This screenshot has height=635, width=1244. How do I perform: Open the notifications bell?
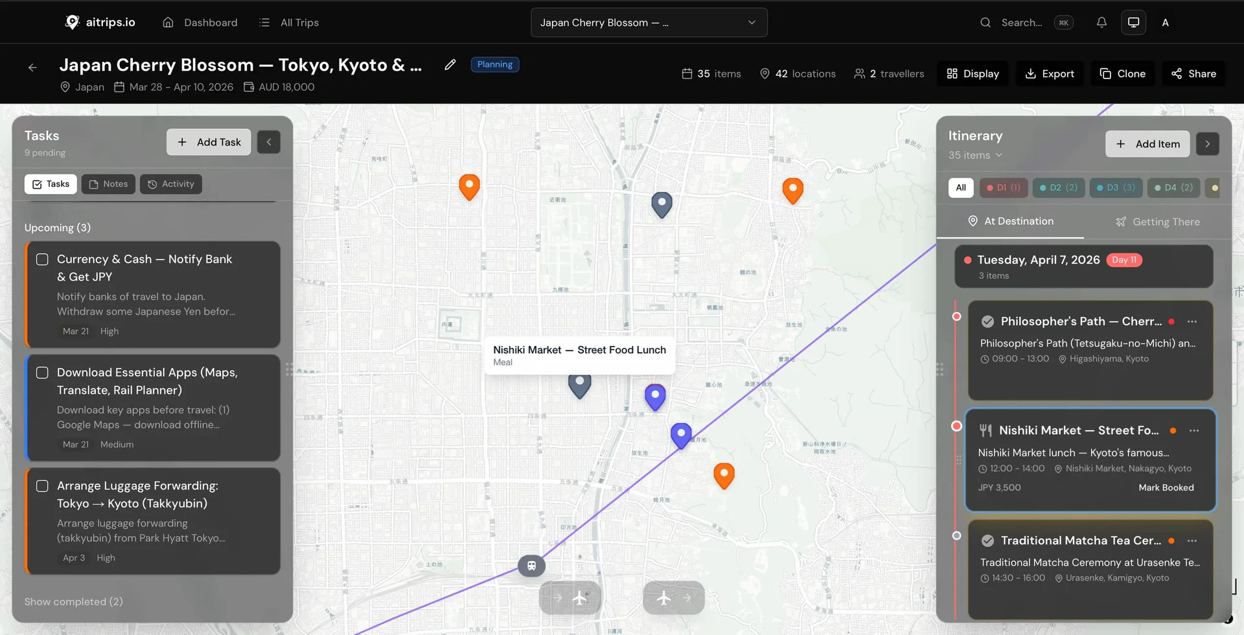click(x=1101, y=22)
